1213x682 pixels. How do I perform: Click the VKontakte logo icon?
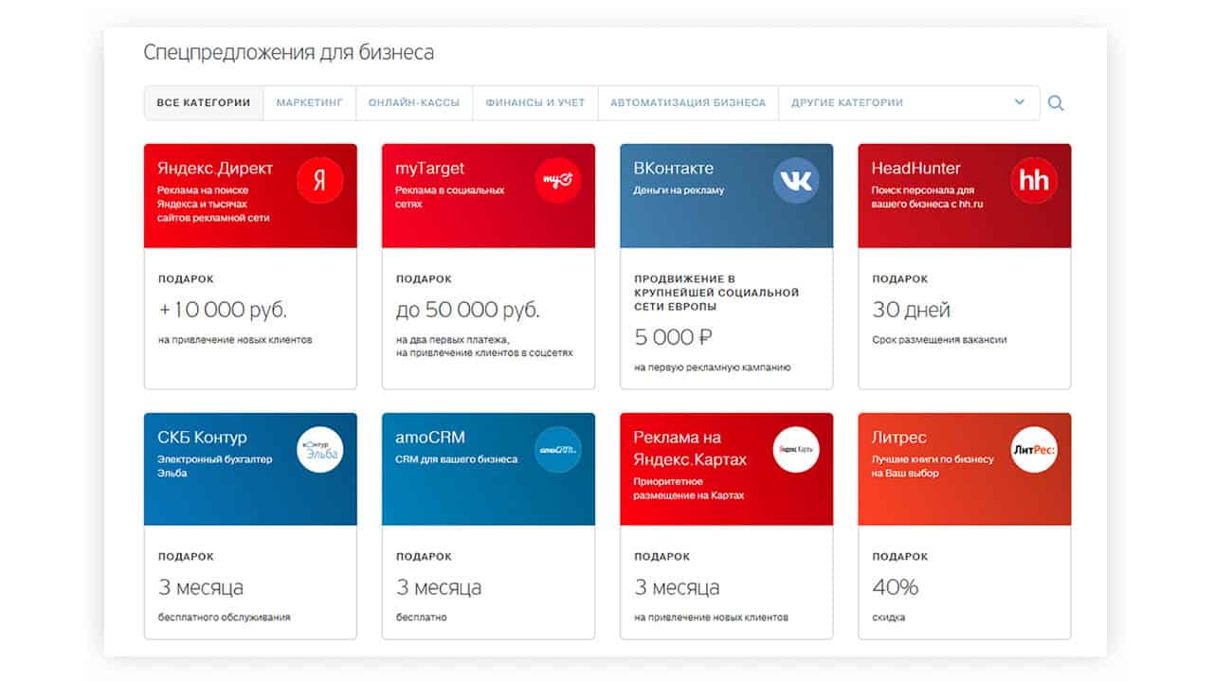(x=796, y=181)
